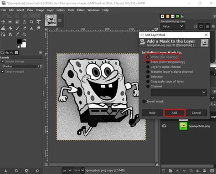Choose Grayscale copy of layer option
The width and height of the screenshot is (216, 174).
(165, 82)
